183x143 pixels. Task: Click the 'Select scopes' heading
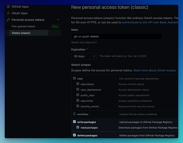point(81,65)
